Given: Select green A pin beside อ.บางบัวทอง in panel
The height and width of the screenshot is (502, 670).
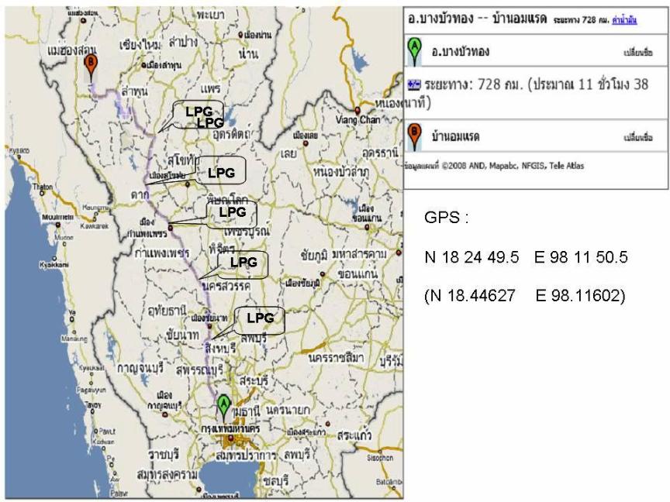Looking at the screenshot, I should click(x=415, y=50).
